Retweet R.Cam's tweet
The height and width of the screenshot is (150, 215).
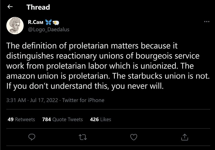[x=83, y=137]
